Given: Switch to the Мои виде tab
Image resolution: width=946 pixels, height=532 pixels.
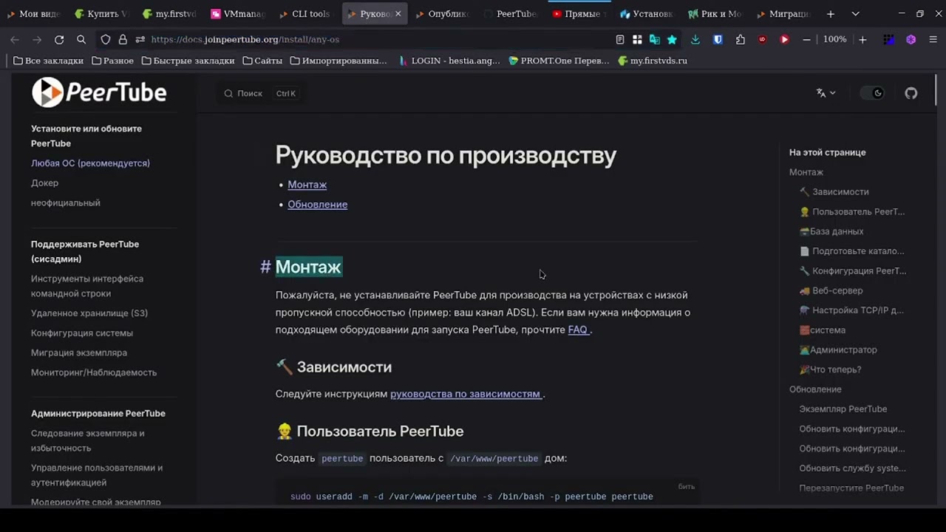Looking at the screenshot, I should coord(34,14).
